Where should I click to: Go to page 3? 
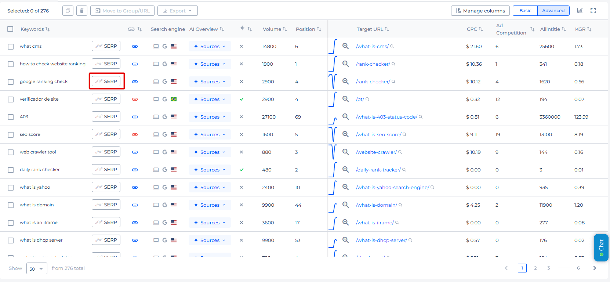coord(549,268)
